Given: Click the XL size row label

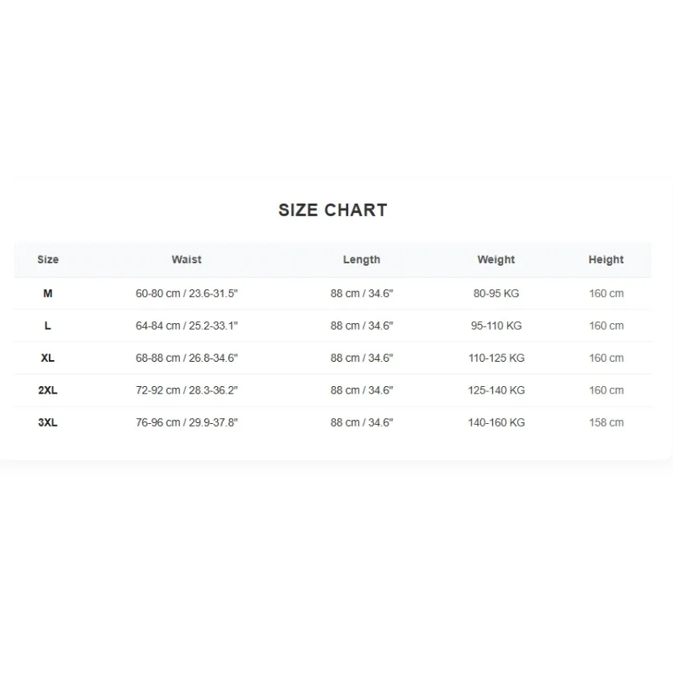Looking at the screenshot, I should point(48,358).
